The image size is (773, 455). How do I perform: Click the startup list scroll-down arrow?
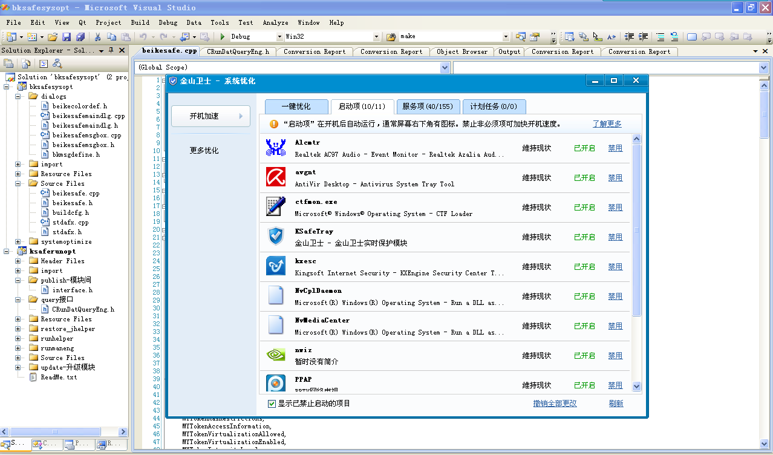[636, 386]
